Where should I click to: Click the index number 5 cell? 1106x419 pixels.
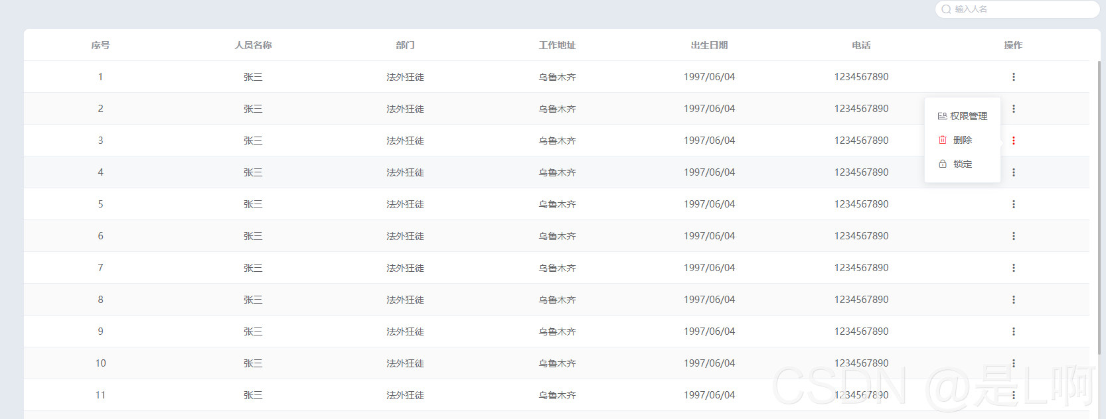(100, 204)
